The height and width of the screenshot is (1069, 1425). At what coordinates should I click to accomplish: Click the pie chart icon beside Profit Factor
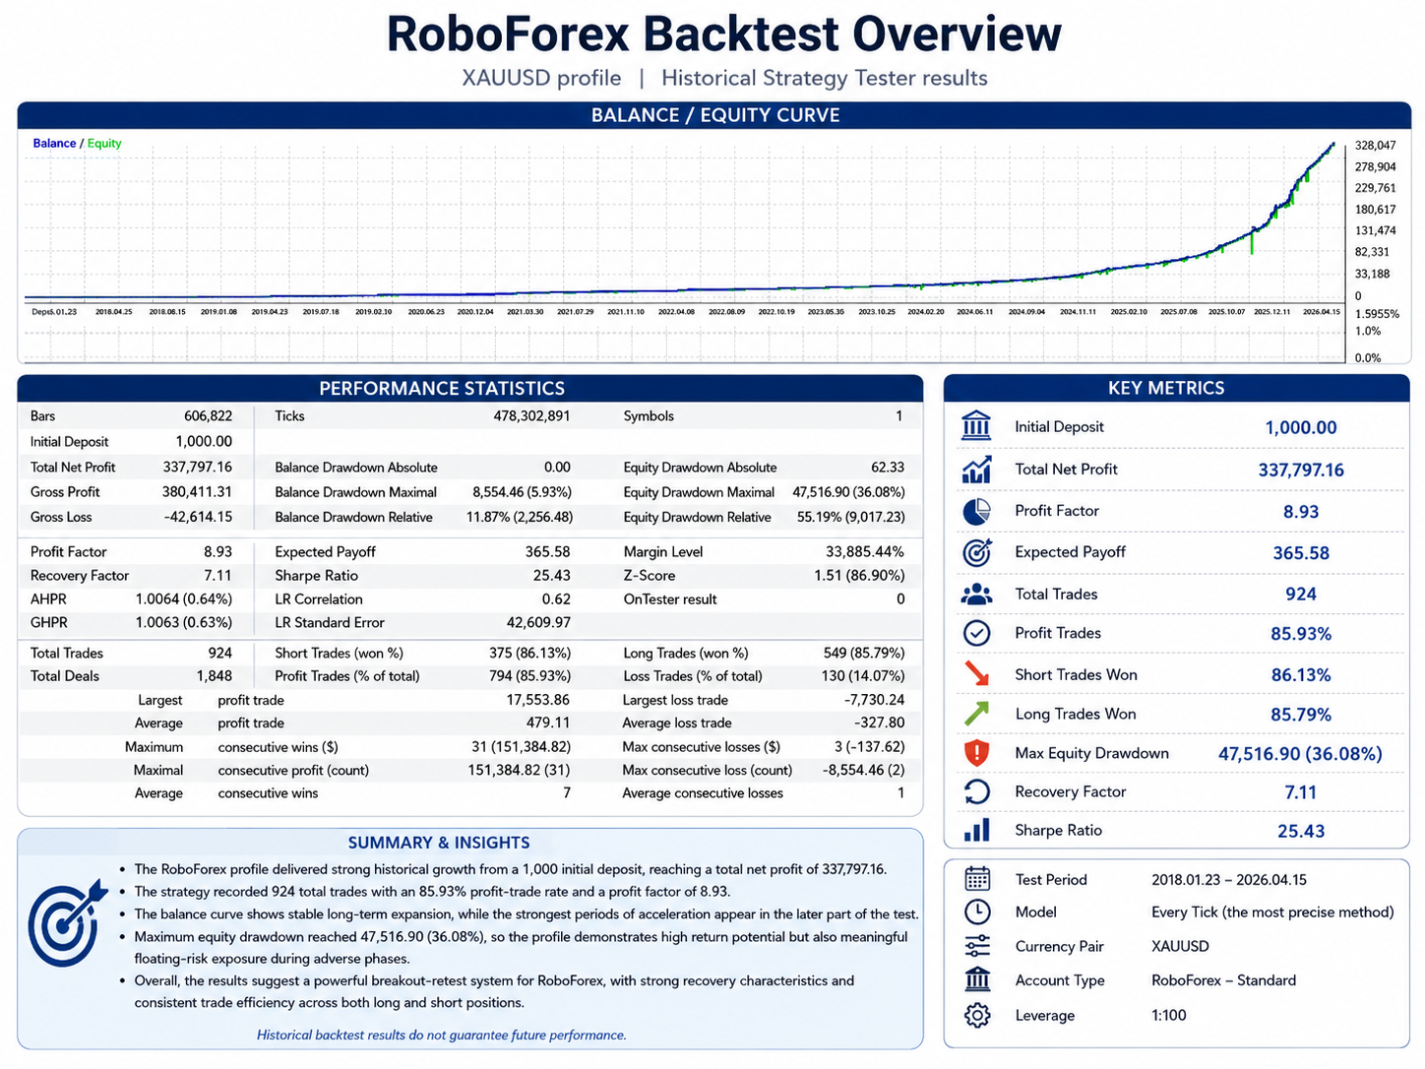[976, 511]
